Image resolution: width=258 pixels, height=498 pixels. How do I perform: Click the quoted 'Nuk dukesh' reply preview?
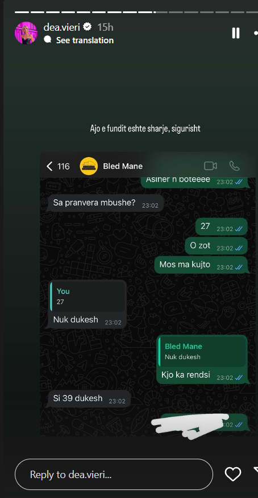click(202, 351)
